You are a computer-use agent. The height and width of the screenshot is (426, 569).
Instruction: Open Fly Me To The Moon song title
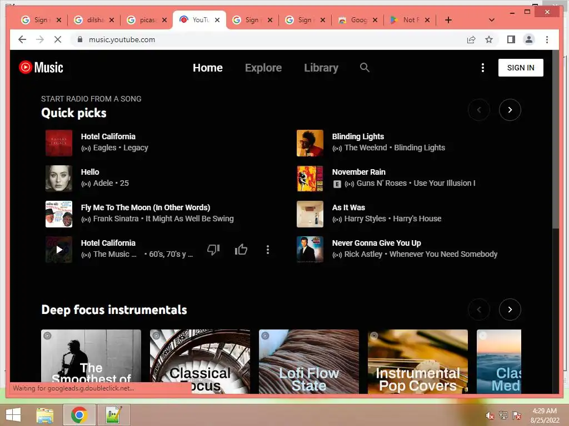point(146,207)
